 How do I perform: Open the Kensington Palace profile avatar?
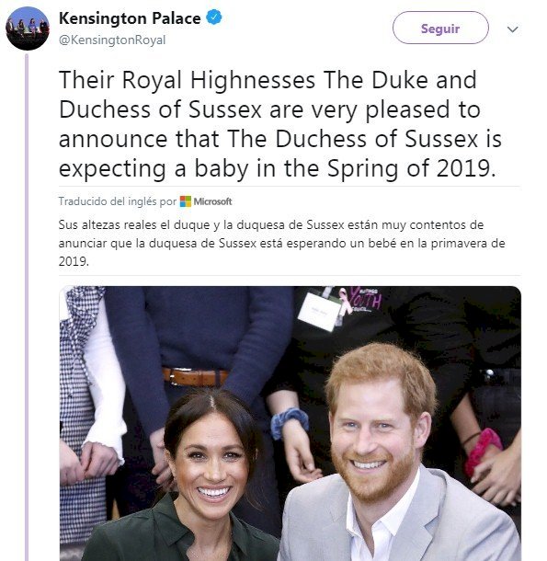tap(28, 29)
